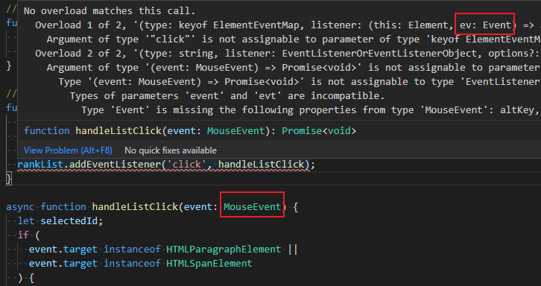Place cursor on the 'let selectedId;' line
This screenshot has width=541, height=286.
(x=60, y=220)
